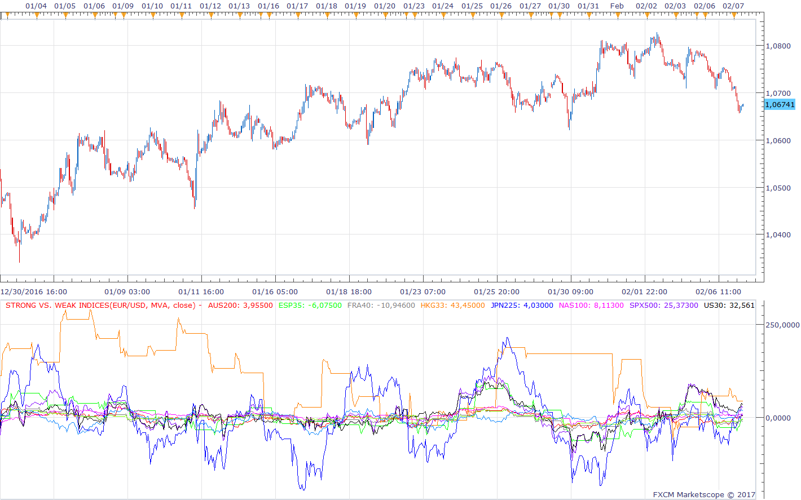801x500 pixels.
Task: Click the 02/01 22:00 time label
Action: pyautogui.click(x=645, y=291)
